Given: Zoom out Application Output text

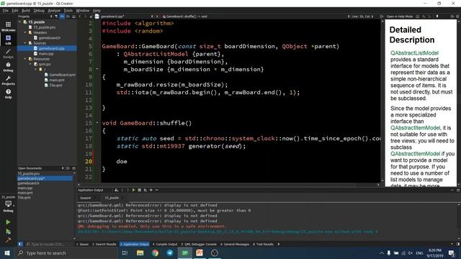Looking at the screenshot, I should [157, 190].
